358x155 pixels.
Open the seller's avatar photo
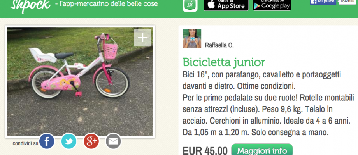point(192,39)
